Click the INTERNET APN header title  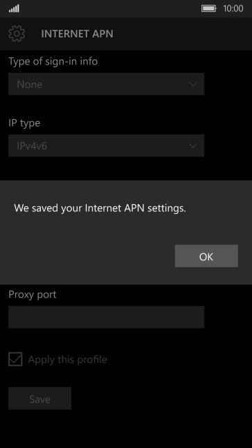tap(77, 34)
